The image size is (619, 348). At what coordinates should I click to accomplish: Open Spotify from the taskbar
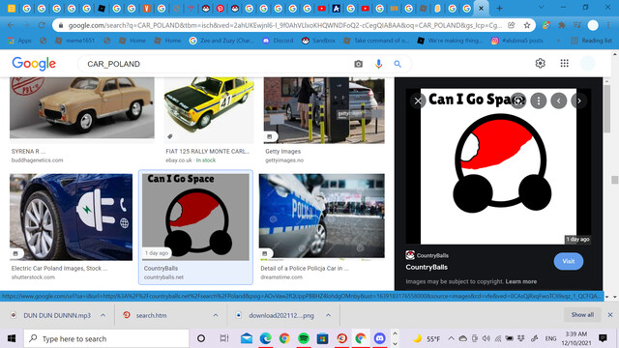303,338
